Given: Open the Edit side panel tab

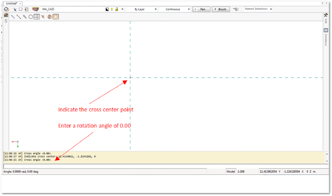Looking at the screenshot, I should [326, 21].
